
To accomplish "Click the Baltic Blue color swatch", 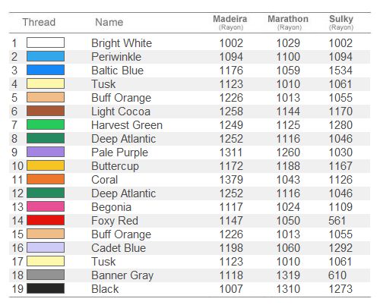I will [x=46, y=70].
